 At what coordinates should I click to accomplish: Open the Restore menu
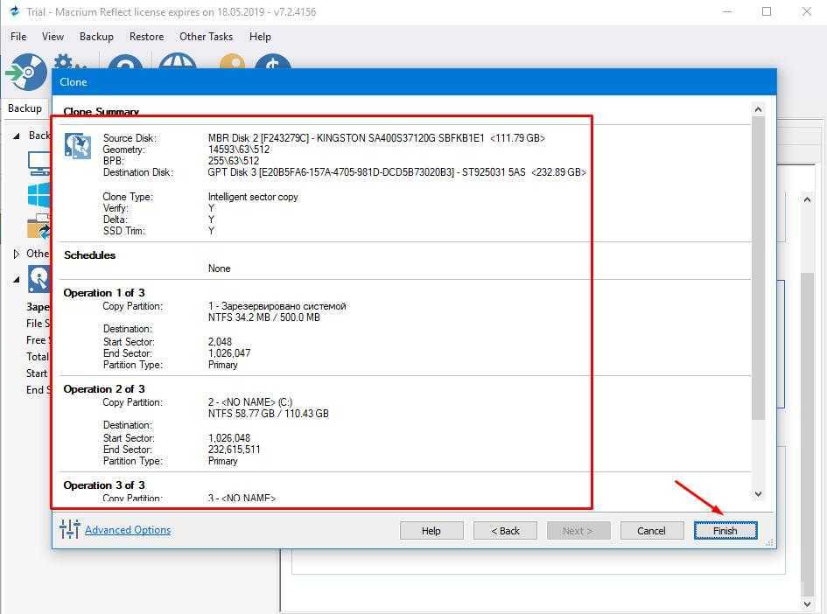[x=147, y=37]
